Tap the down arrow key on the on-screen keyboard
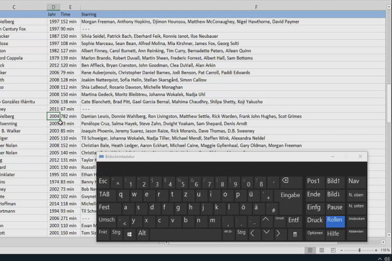The image size is (392, 261). pyautogui.click(x=267, y=234)
